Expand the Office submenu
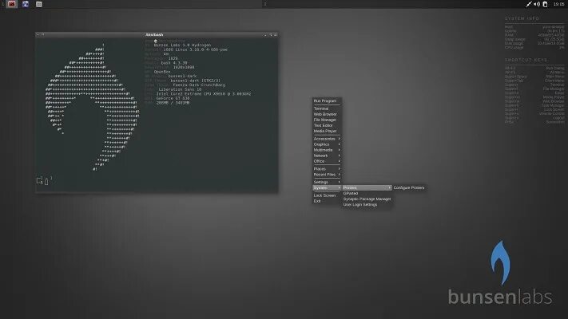Screen dimensions: 568x319 click(x=327, y=161)
